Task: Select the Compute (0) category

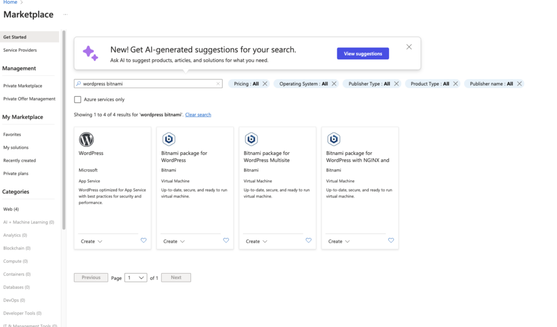Action: coord(16,261)
